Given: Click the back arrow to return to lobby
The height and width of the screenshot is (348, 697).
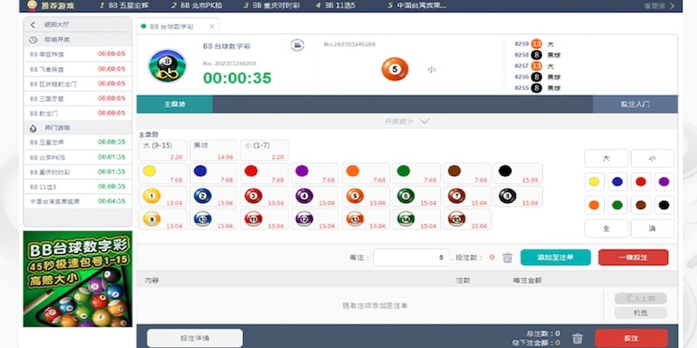Looking at the screenshot, I should point(33,25).
